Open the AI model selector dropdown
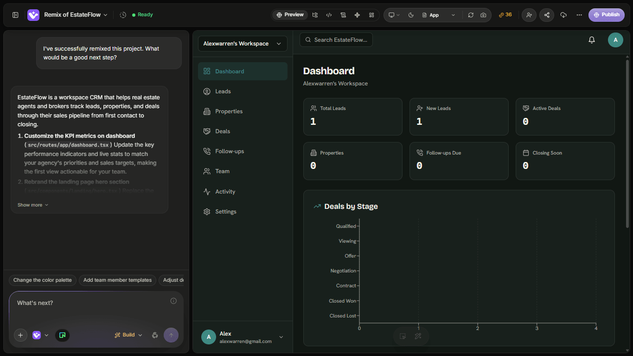Viewport: 633px width, 356px height. click(40, 335)
